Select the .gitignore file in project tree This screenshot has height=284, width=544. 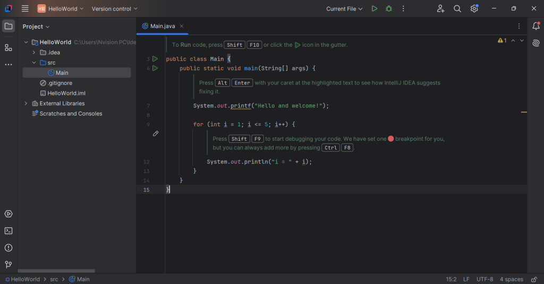(x=59, y=83)
